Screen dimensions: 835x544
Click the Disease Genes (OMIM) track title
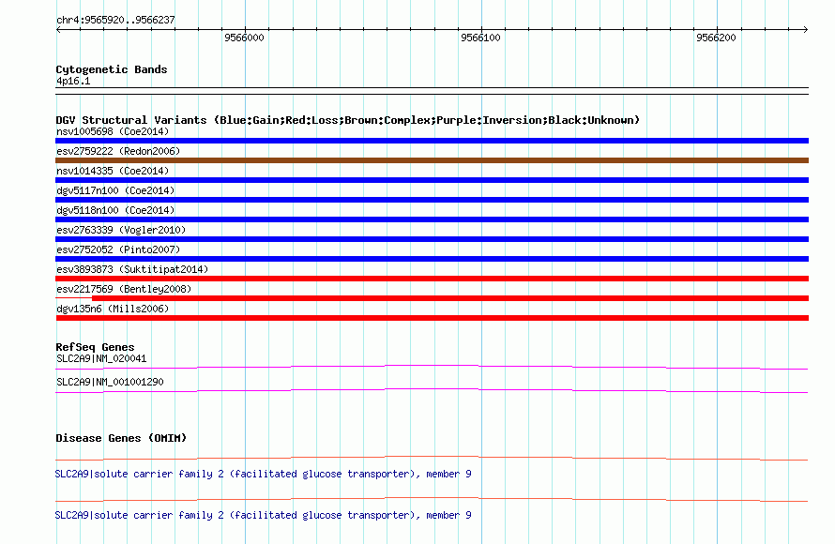click(121, 438)
